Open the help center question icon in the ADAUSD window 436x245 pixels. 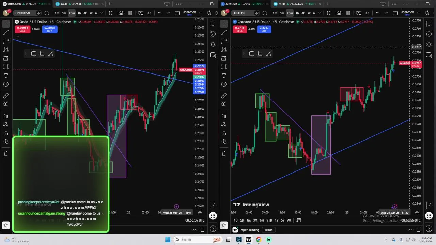pos(429,229)
